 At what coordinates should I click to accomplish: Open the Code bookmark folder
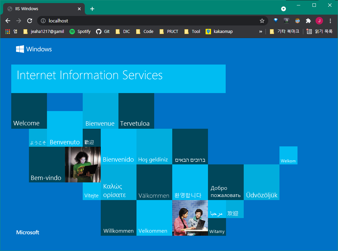(145, 31)
